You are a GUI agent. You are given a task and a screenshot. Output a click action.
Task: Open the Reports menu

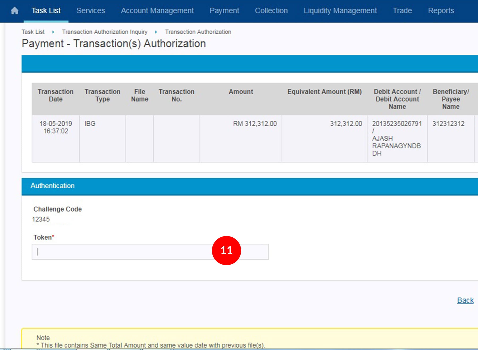[441, 11]
